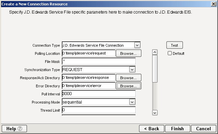Browse for the Response/Ack Directory
This screenshot has width=218, height=134.
[129, 78]
